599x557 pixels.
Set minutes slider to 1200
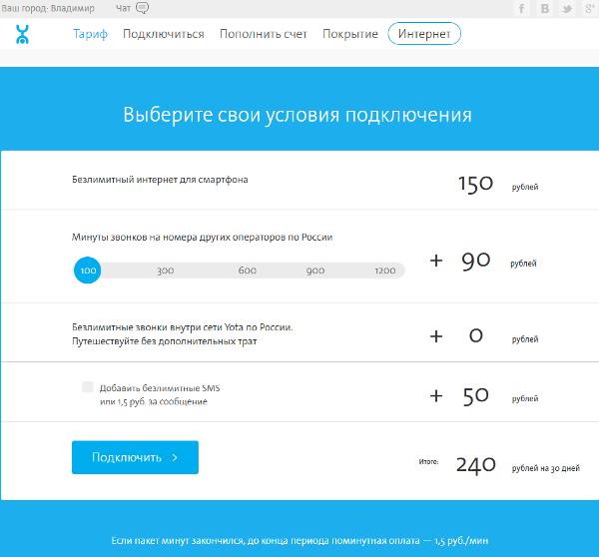(385, 271)
